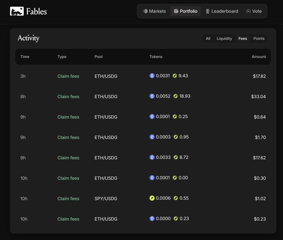This screenshot has height=240, width=283.
Task: Click ETH/USDG pool in the 8h row
Action: click(x=106, y=97)
